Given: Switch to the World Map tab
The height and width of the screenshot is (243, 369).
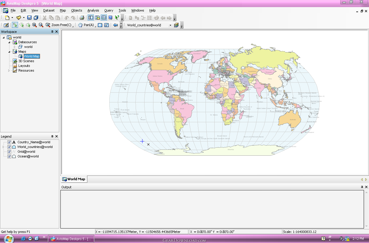Looking at the screenshot, I should (74, 179).
